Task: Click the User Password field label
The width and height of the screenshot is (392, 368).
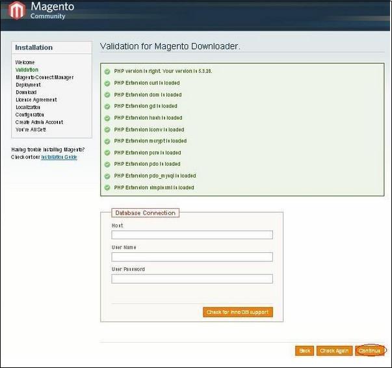Action: 128,269
